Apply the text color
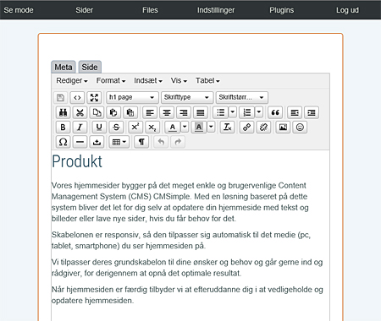This screenshot has width=381, height=321. click(173, 127)
